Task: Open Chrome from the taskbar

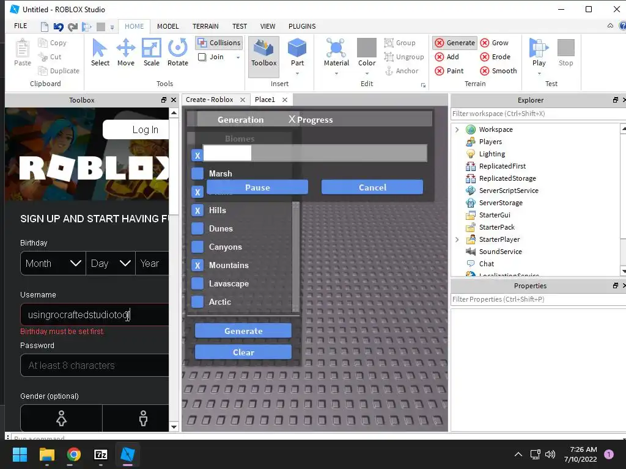Action: pyautogui.click(x=73, y=454)
